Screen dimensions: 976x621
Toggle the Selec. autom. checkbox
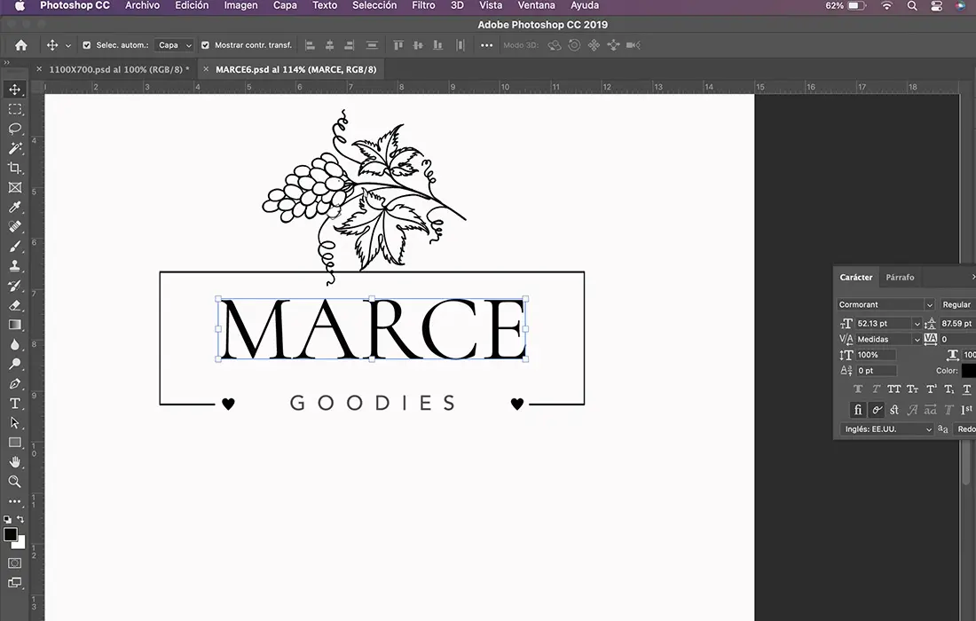click(x=87, y=45)
